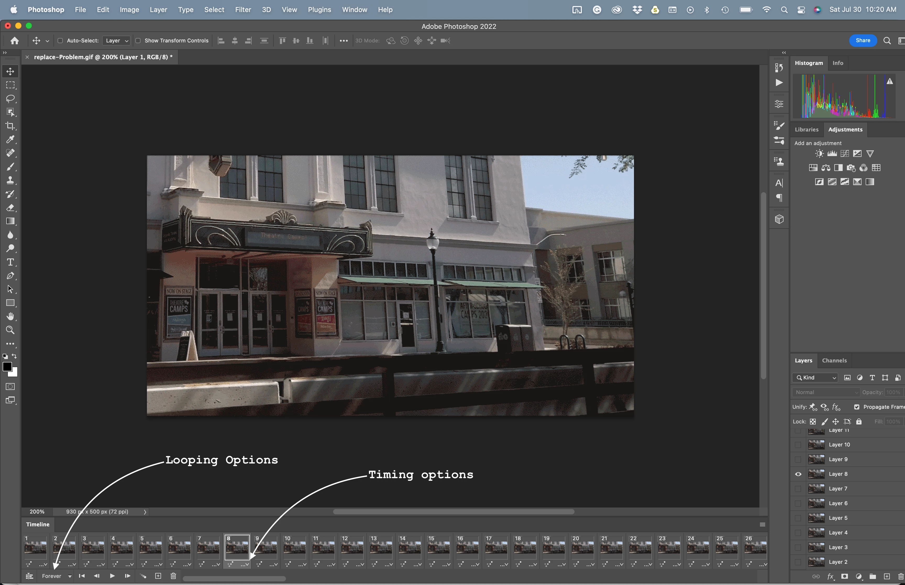
Task: Open the Auto-Select Layer dropdown
Action: (116, 41)
